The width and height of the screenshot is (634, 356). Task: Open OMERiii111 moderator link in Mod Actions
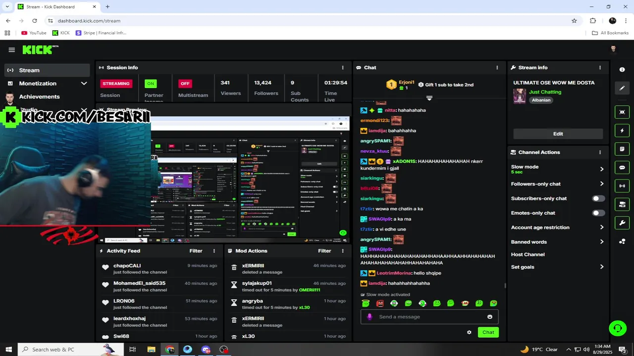click(310, 290)
